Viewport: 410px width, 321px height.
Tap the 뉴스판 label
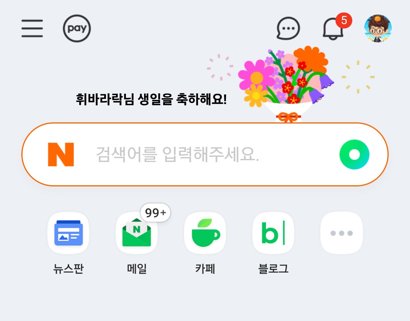[68, 269]
